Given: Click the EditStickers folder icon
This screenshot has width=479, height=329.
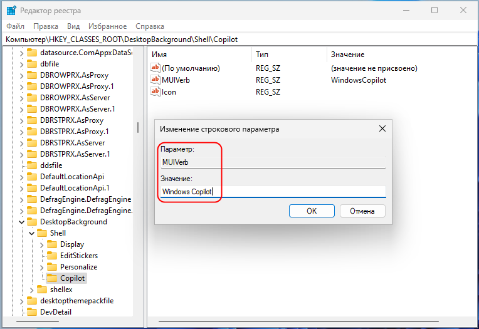Looking at the screenshot, I should [52, 256].
